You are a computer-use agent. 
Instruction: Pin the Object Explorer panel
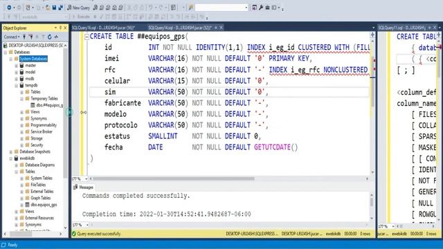pos(60,28)
